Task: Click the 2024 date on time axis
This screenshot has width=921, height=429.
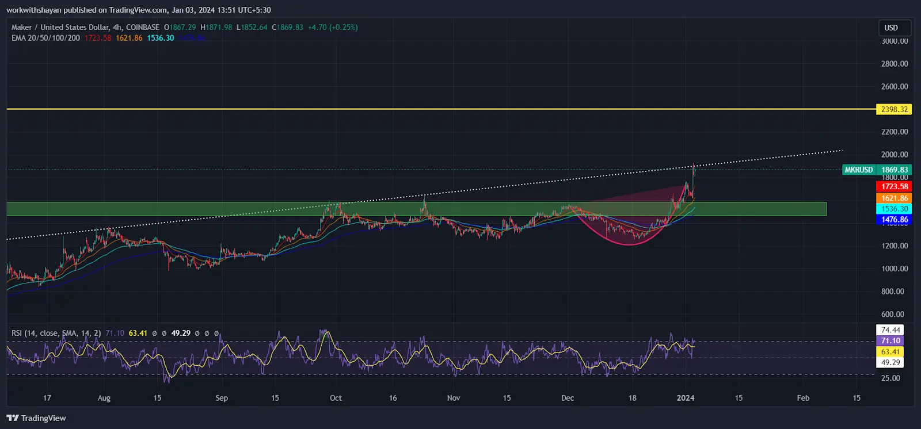Action: tap(686, 398)
